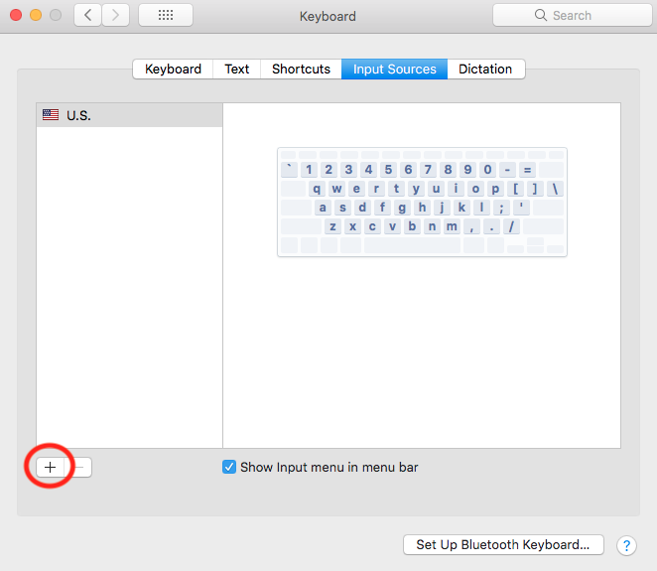
Task: Click the minus button to remove input source
Action: coord(81,467)
